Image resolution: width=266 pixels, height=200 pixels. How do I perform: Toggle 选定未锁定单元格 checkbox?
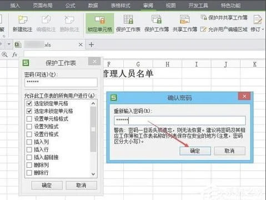(29, 111)
